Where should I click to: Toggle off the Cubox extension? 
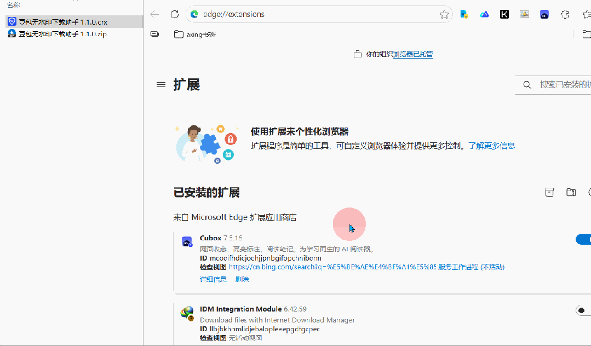(x=583, y=239)
